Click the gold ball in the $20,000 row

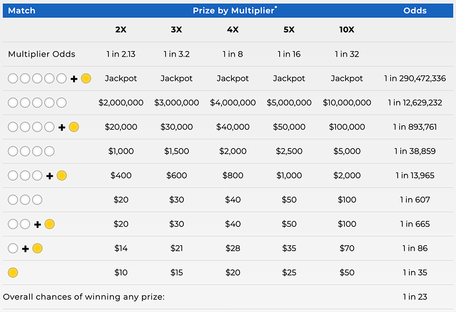point(74,127)
